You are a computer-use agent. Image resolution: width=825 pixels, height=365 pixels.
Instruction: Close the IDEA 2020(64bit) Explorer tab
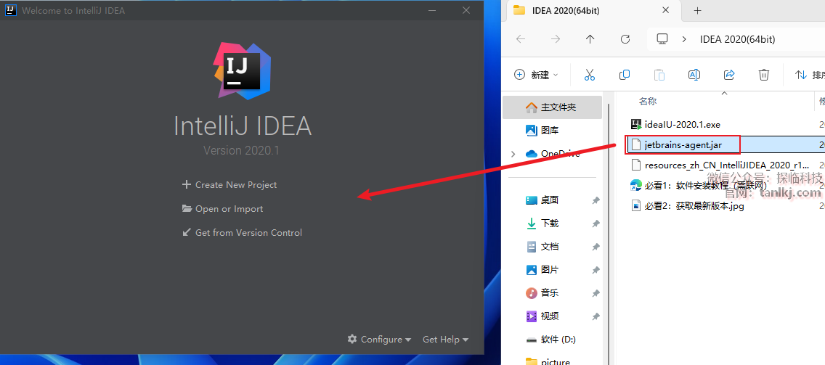[665, 10]
